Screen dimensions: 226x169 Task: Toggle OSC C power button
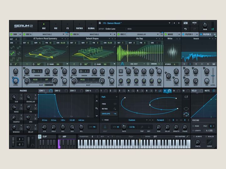[x=118, y=34]
